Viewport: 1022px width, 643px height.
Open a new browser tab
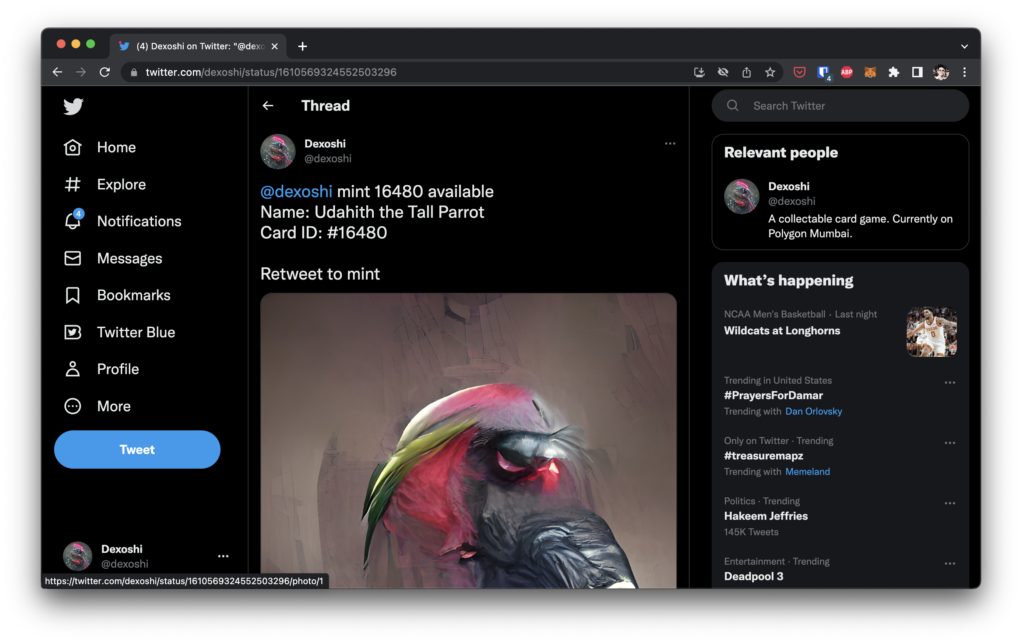(x=303, y=46)
